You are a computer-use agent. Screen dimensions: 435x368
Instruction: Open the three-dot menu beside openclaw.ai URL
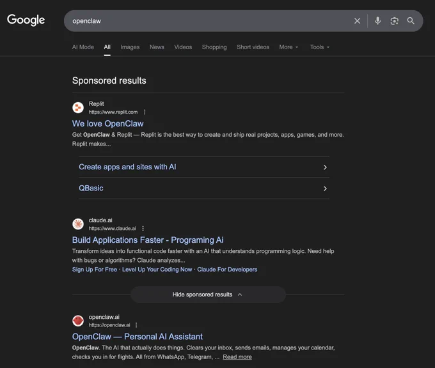pyautogui.click(x=136, y=325)
